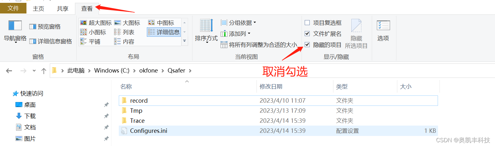Screen dimensions: 495x146
Task: Click size all columns to fit (将所有列调整为合适的大小)
Action: coord(259,45)
